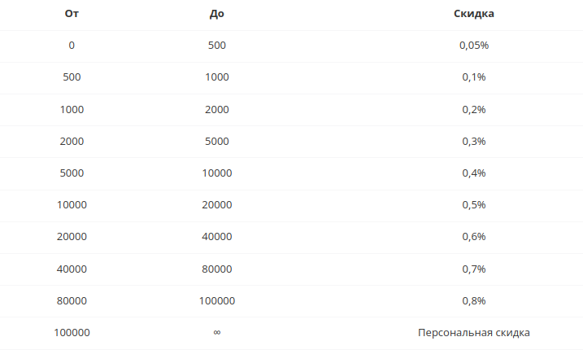Click the 100000 value in До column
The height and width of the screenshot is (350, 583).
(217, 301)
